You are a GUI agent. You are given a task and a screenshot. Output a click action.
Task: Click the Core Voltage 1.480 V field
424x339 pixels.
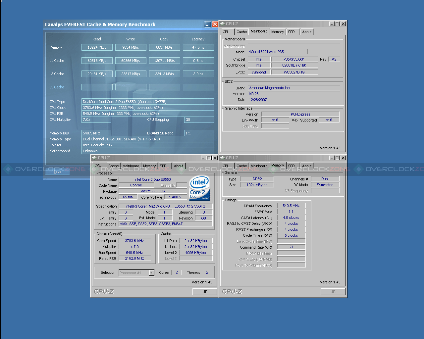point(175,197)
